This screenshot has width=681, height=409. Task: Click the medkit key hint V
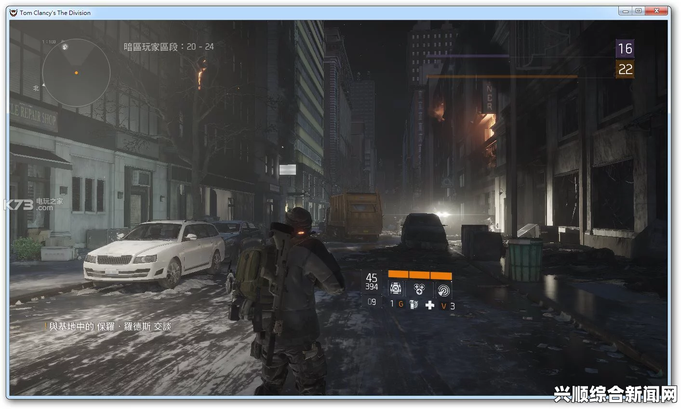(443, 306)
